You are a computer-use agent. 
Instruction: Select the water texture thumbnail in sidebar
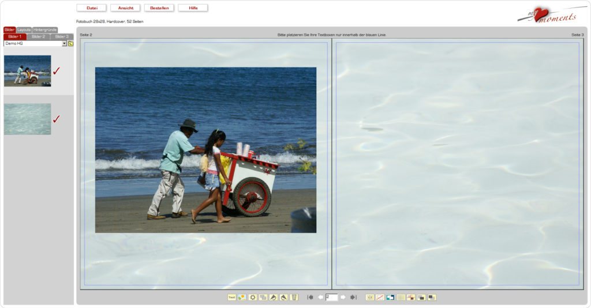tap(28, 119)
